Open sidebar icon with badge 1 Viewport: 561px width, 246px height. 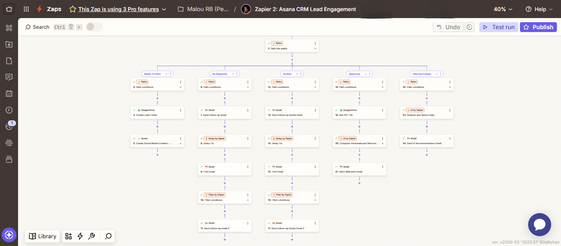pyautogui.click(x=10, y=126)
